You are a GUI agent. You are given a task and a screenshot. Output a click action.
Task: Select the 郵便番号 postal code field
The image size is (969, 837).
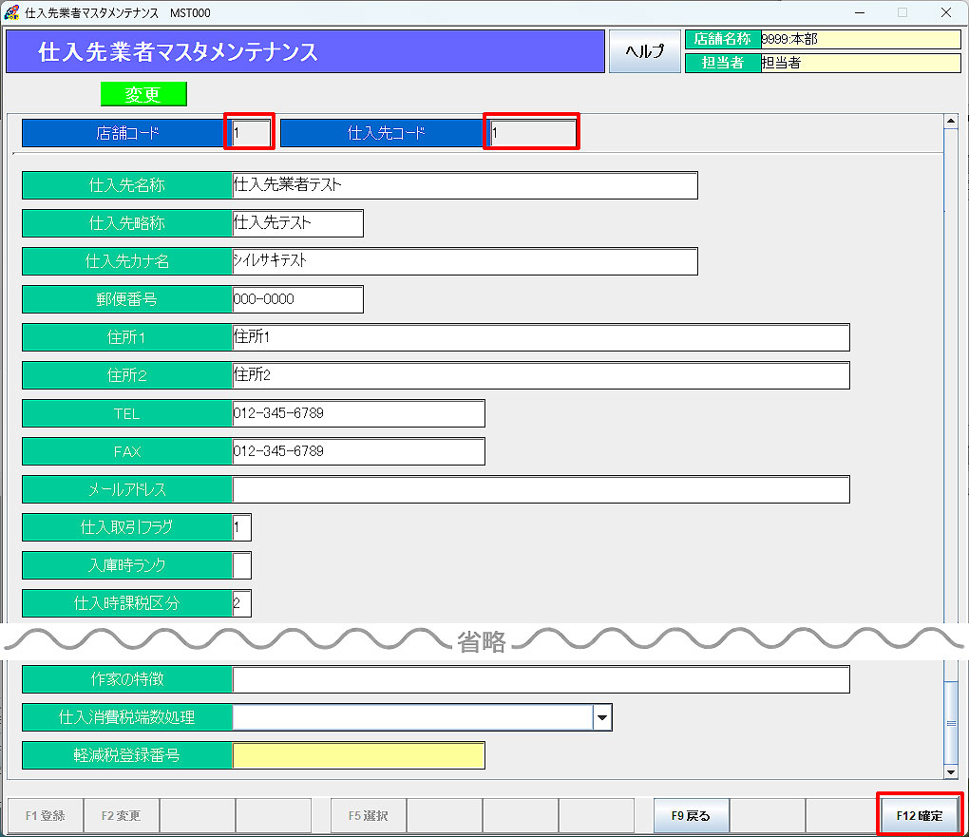pos(297,299)
